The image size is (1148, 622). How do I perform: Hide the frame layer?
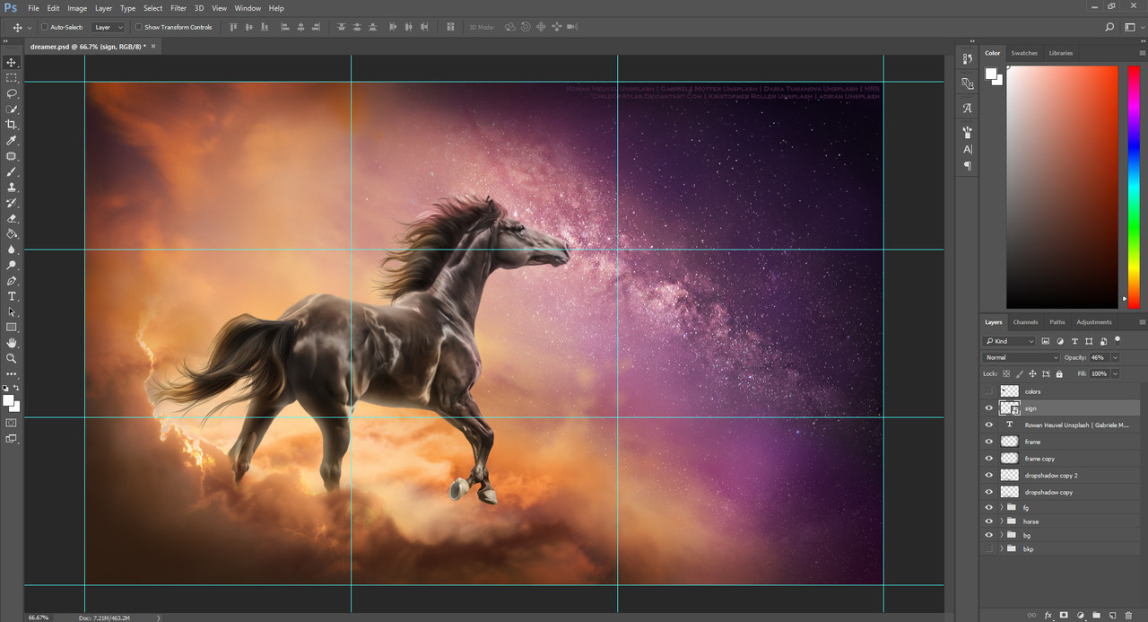pyautogui.click(x=989, y=442)
